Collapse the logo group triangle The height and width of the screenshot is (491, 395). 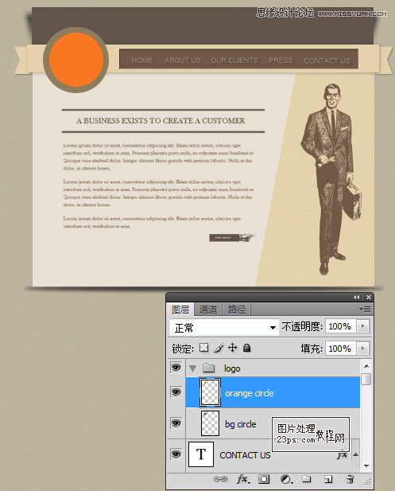(192, 368)
